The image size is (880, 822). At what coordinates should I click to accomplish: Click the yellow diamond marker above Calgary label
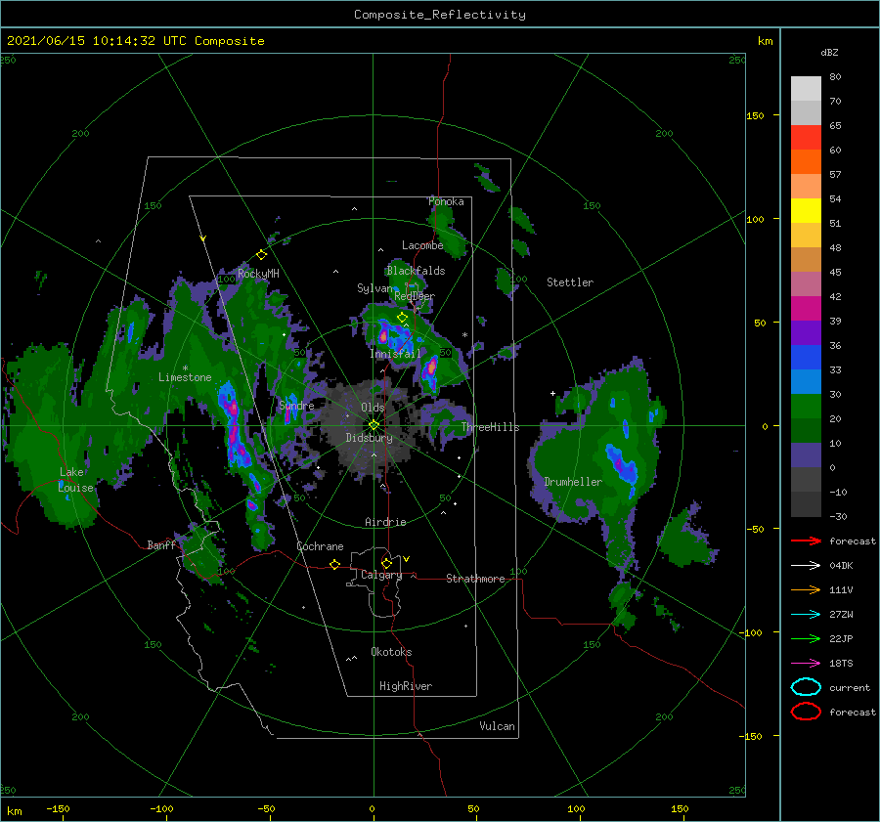point(386,563)
